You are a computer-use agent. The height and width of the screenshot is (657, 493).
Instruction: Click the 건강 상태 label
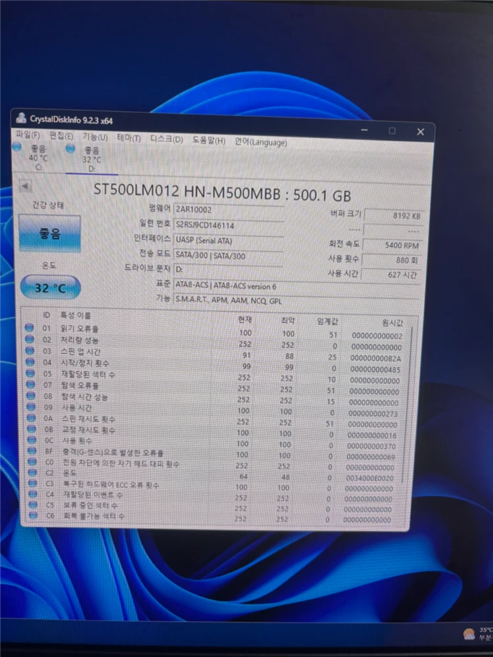click(48, 205)
